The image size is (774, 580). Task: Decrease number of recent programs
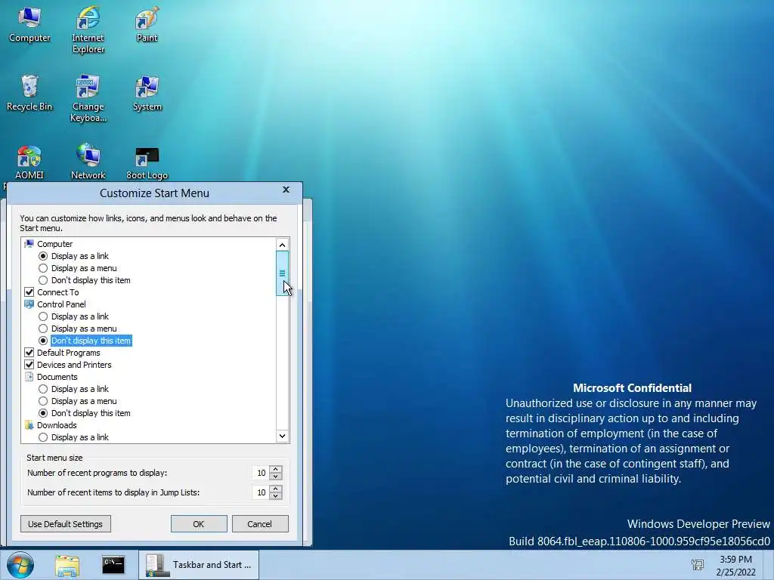coord(276,477)
